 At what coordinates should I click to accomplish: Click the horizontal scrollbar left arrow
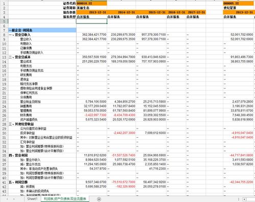(244, 199)
